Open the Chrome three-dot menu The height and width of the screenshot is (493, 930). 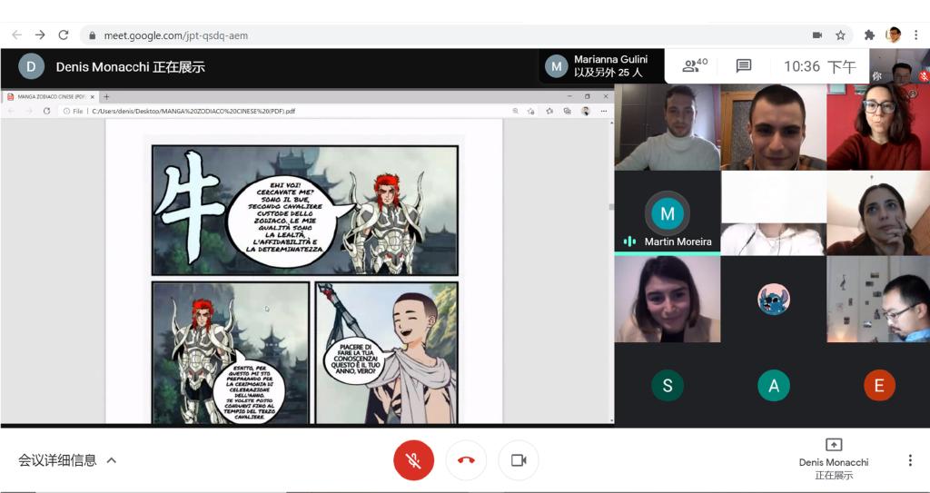pos(916,35)
